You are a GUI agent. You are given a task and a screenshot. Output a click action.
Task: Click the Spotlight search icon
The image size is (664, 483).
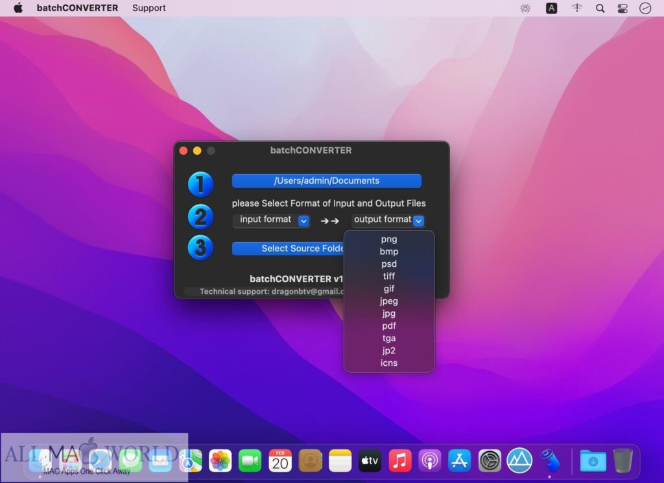pyautogui.click(x=600, y=8)
